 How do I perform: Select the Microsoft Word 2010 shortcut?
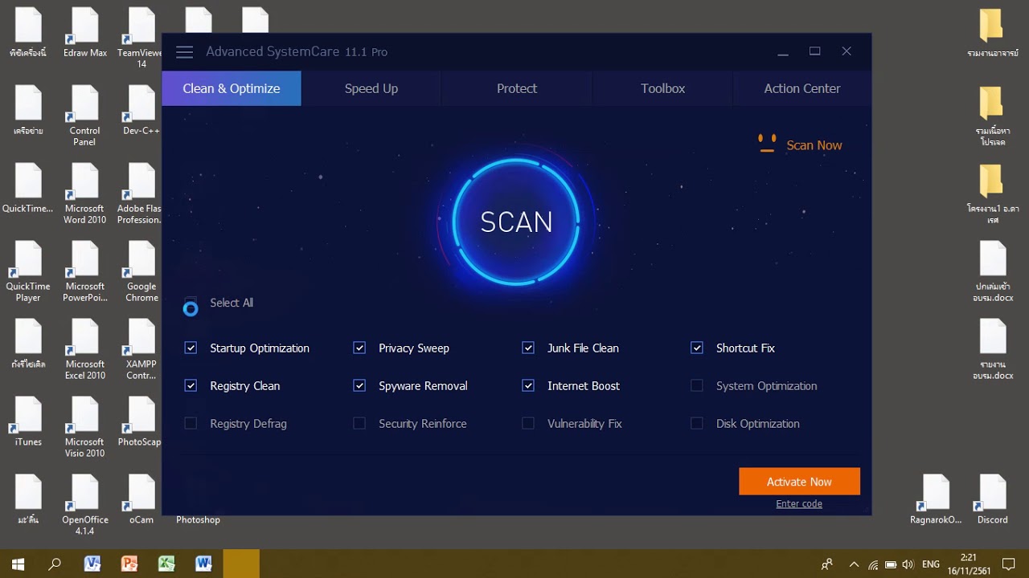coord(84,193)
